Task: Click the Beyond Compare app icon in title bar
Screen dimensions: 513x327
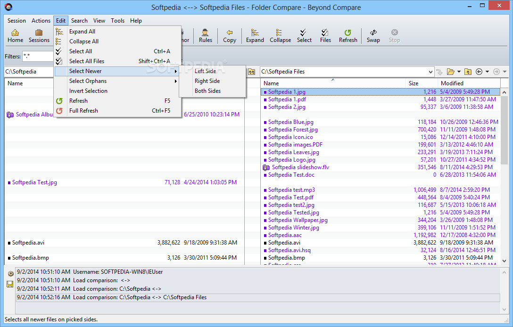Action: pos(8,7)
